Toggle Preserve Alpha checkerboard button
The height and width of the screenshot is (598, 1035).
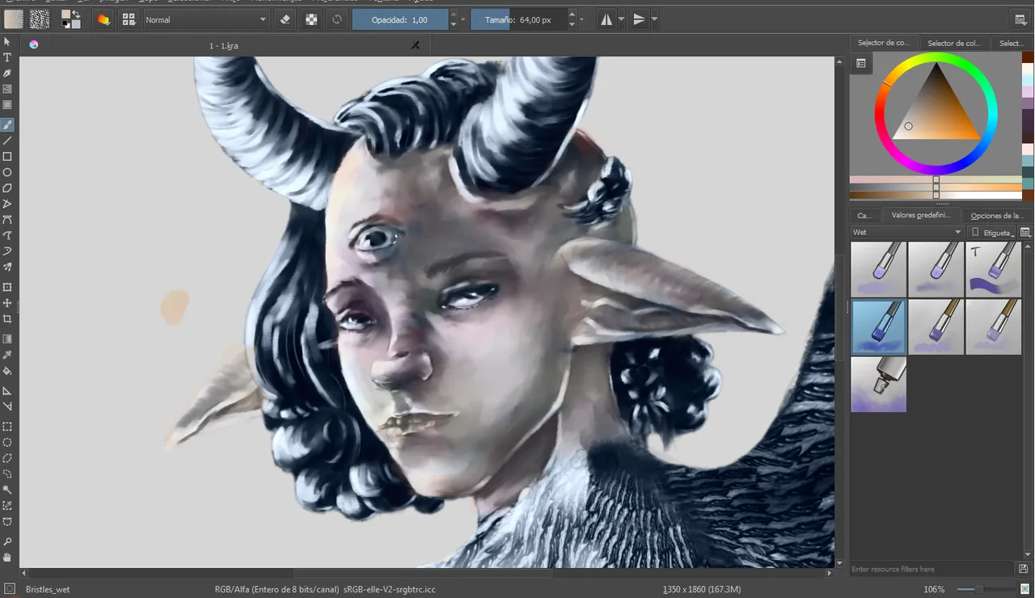click(311, 19)
